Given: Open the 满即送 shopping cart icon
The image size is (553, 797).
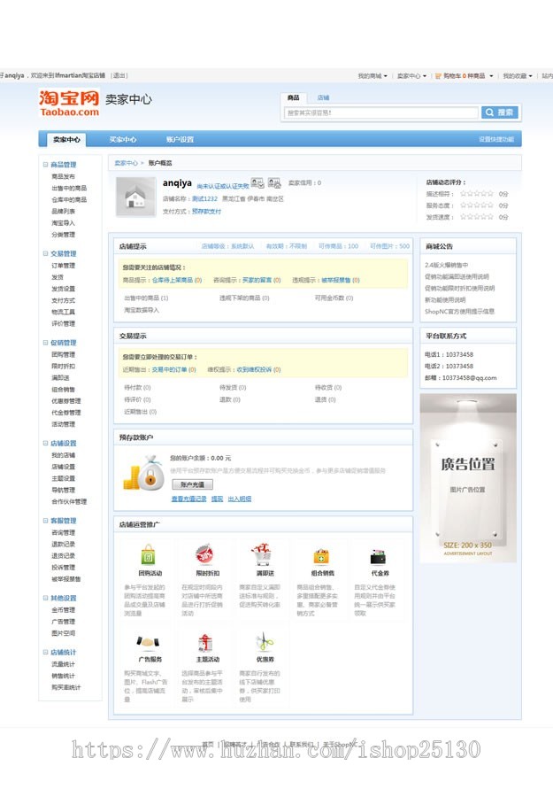Looking at the screenshot, I should pos(262,554).
